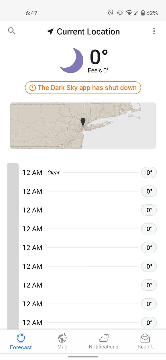This screenshot has height=360, width=166.
Task: Open the search magnifier icon
Action: click(11, 31)
